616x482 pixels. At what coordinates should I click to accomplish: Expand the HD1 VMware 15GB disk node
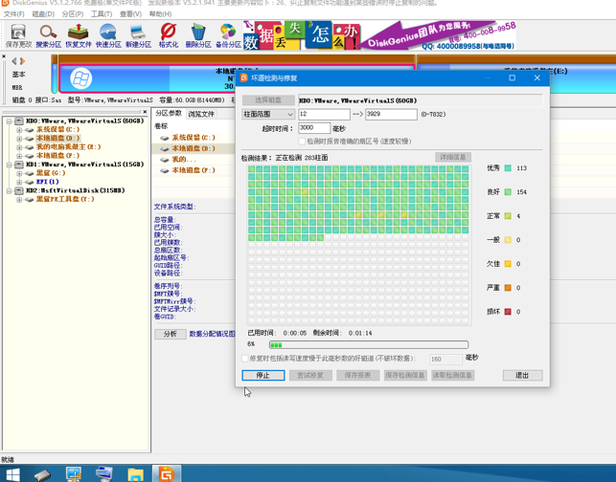(10, 164)
